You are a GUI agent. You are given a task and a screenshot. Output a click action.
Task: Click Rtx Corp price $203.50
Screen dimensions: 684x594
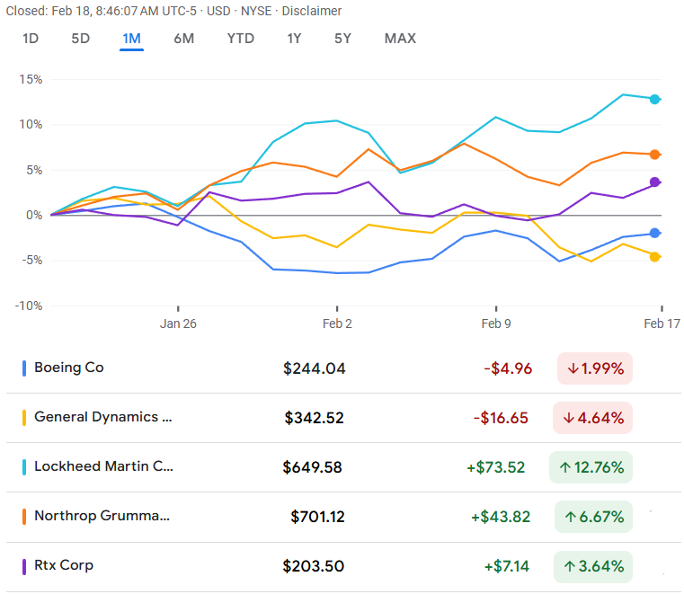313,566
